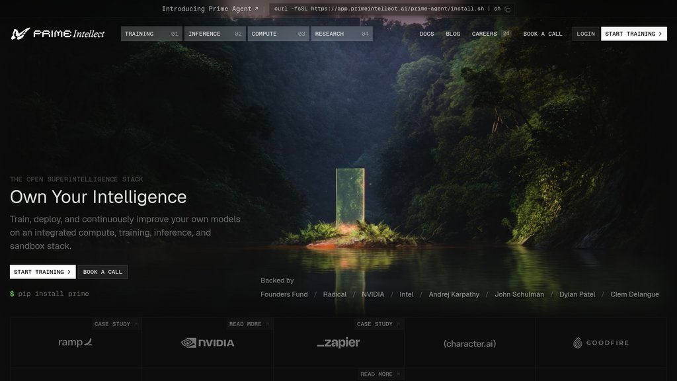This screenshot has height=381, width=677.
Task: Click the Login button
Action: 586,34
